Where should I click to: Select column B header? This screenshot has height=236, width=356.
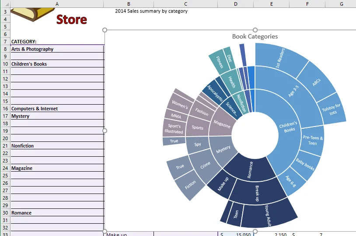pyautogui.click(x=129, y=4)
